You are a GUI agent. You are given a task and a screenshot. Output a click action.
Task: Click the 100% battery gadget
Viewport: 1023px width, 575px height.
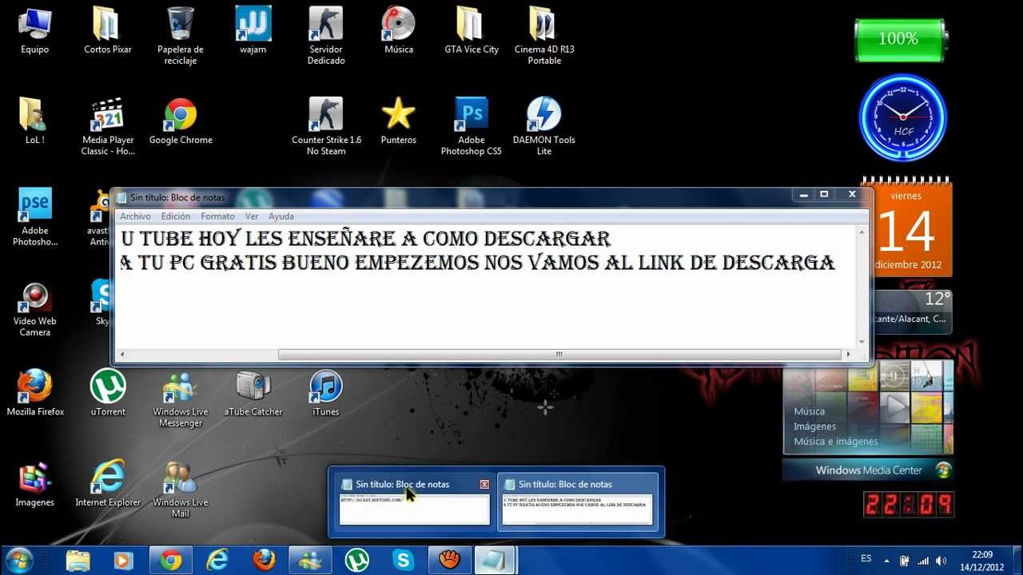pos(900,39)
